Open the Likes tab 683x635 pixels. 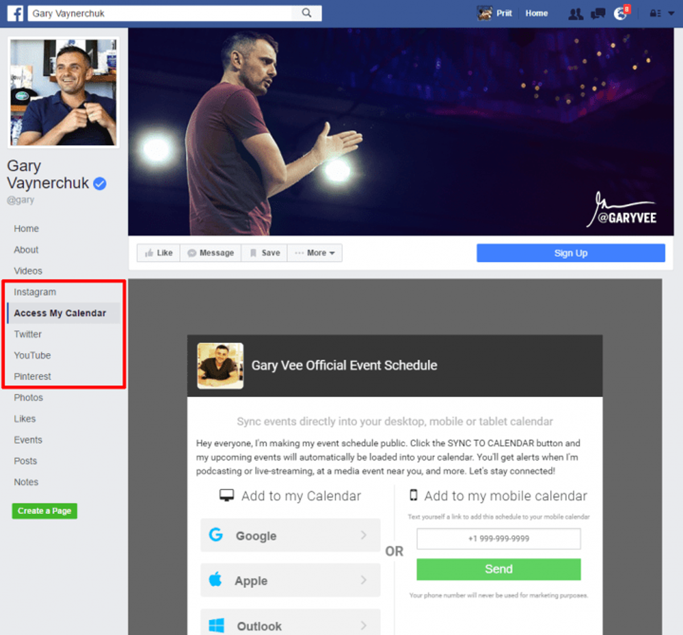click(25, 419)
